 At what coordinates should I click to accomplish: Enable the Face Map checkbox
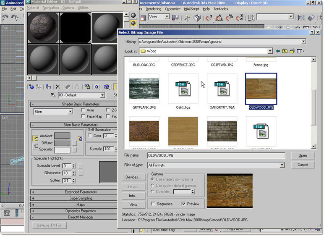pyautogui.click(x=84, y=116)
